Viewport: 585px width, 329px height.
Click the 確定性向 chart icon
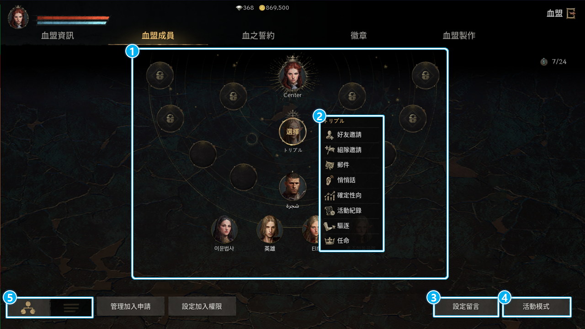click(329, 196)
